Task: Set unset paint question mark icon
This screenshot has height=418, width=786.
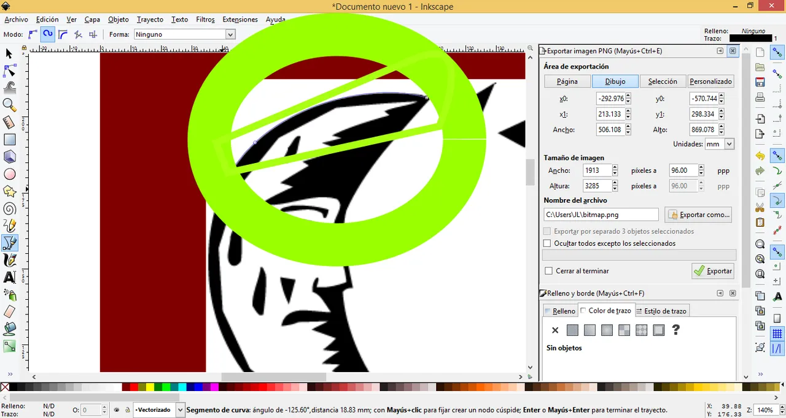Action: click(676, 330)
